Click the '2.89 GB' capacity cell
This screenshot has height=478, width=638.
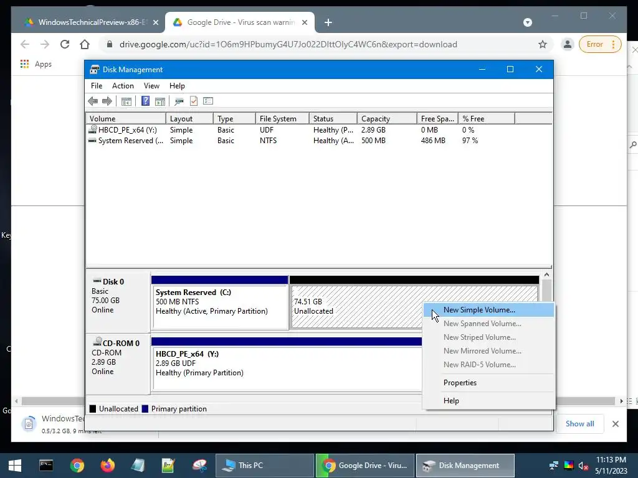pyautogui.click(x=373, y=130)
